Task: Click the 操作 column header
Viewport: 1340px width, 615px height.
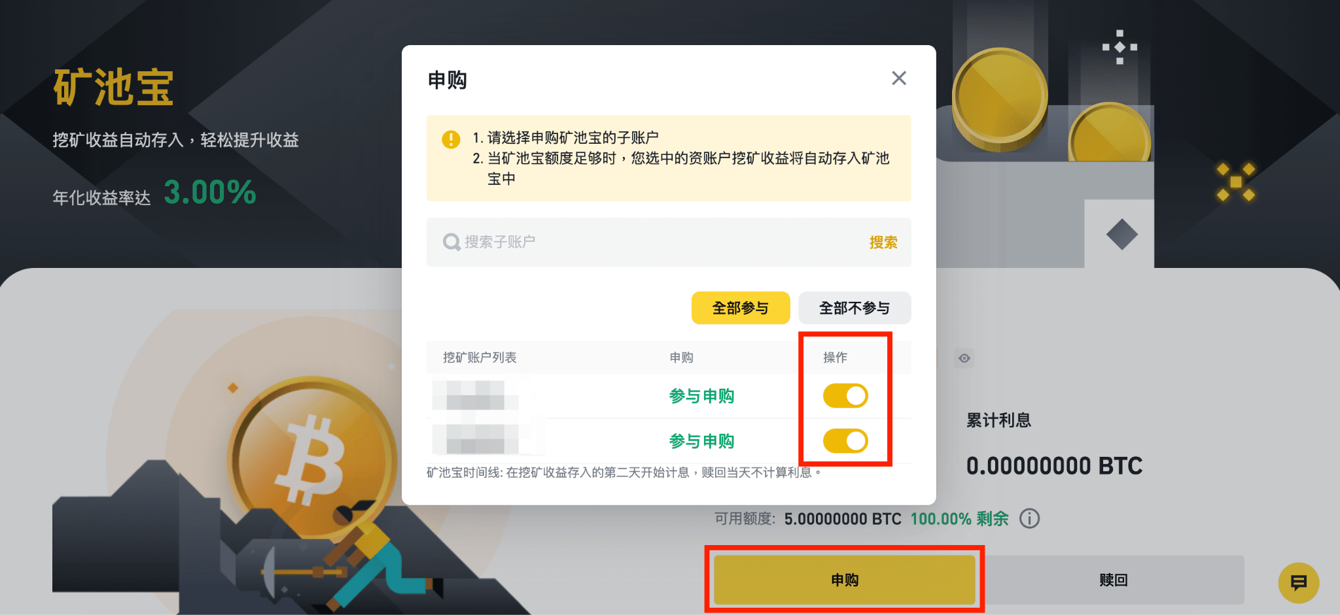Action: coord(835,357)
